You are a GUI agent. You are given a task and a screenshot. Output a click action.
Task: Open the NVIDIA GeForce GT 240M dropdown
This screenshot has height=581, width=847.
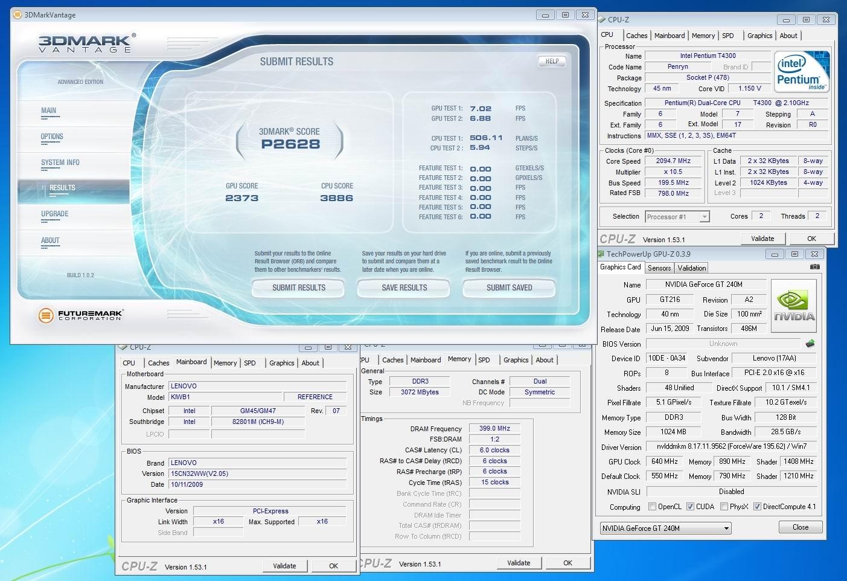point(665,528)
